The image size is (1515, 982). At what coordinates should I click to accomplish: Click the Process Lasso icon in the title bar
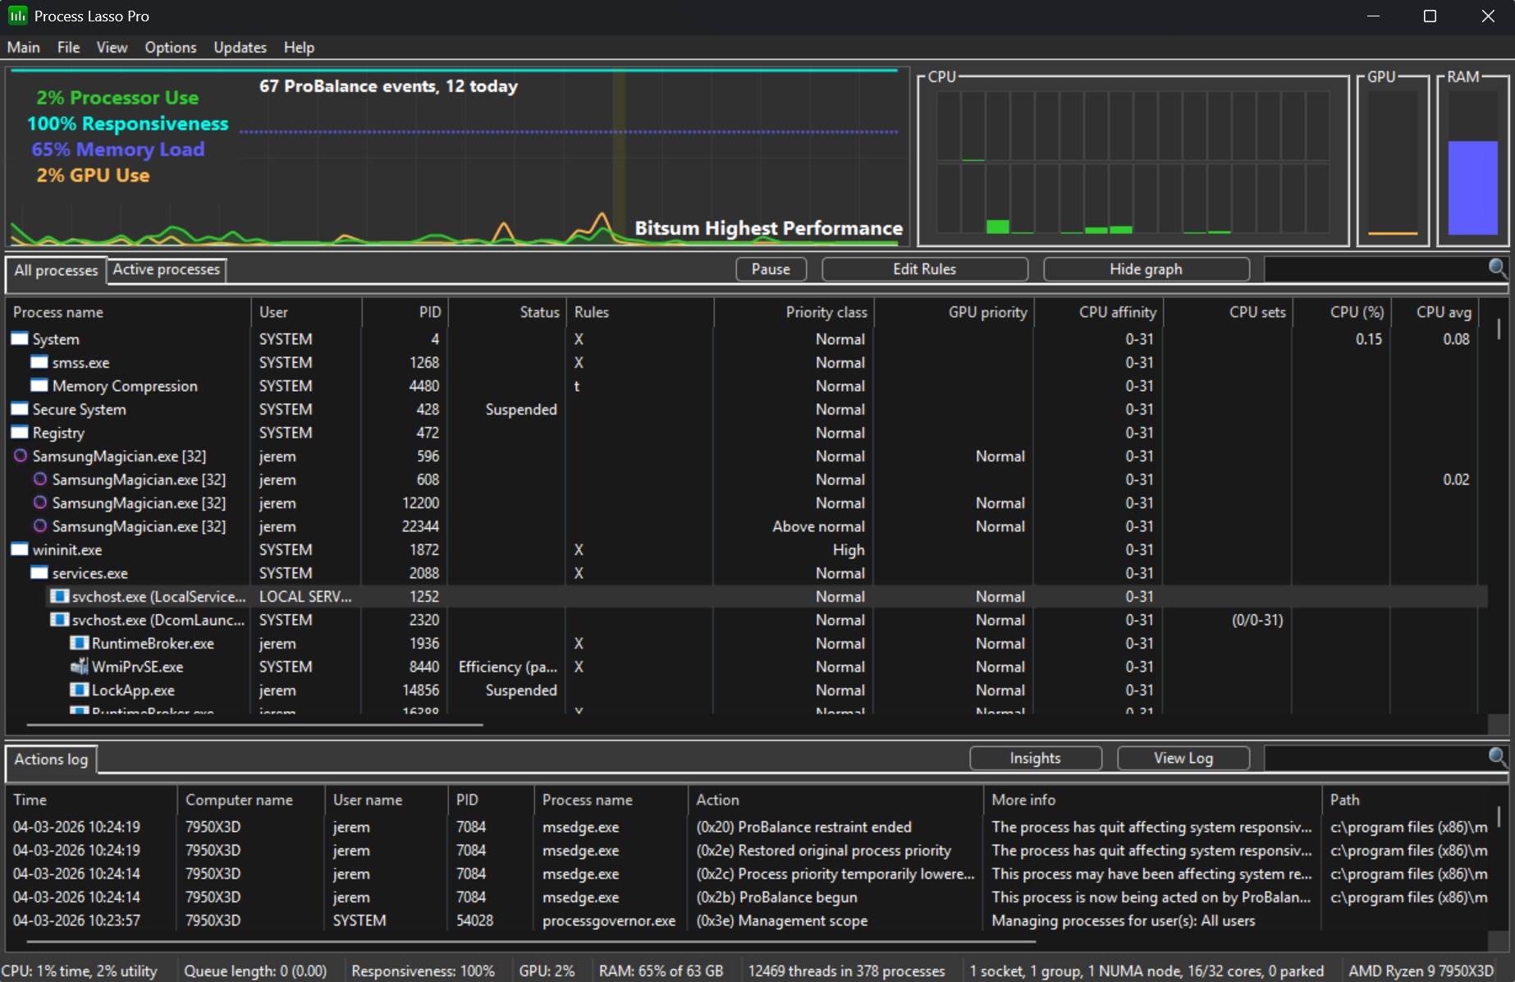click(x=16, y=15)
